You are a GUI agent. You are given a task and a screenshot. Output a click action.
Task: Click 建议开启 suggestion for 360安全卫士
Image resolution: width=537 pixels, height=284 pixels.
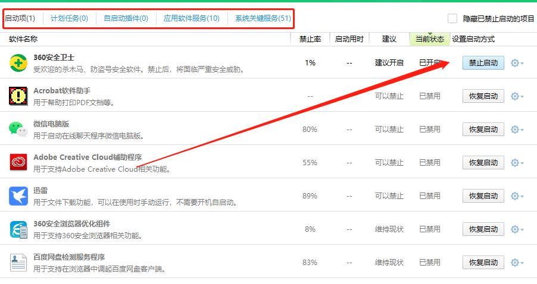click(389, 63)
